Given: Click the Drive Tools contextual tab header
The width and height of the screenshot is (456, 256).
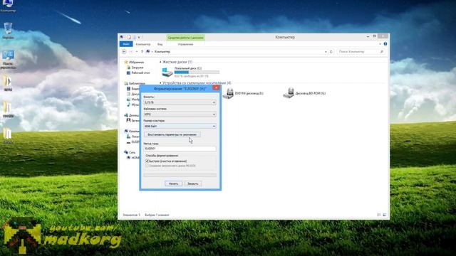Looking at the screenshot, I should pos(185,38).
